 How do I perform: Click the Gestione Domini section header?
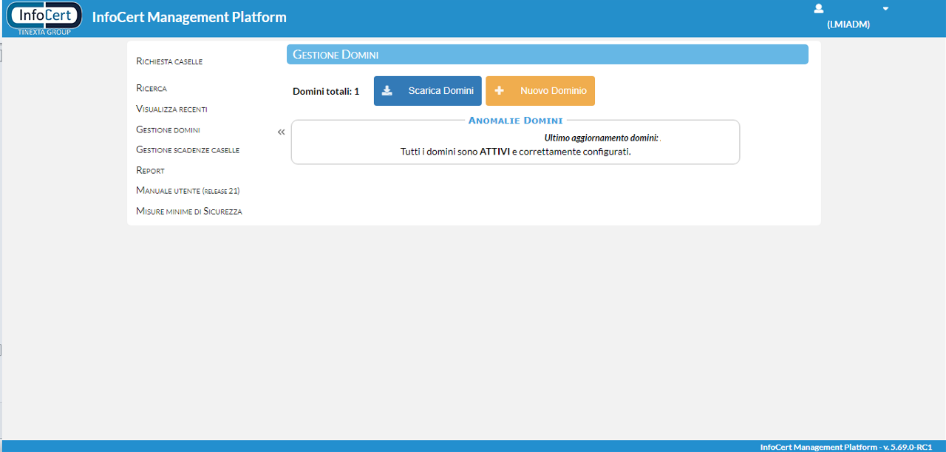pos(336,55)
